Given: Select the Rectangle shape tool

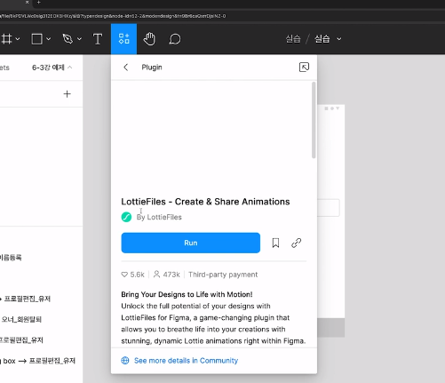Looking at the screenshot, I should click(37, 39).
